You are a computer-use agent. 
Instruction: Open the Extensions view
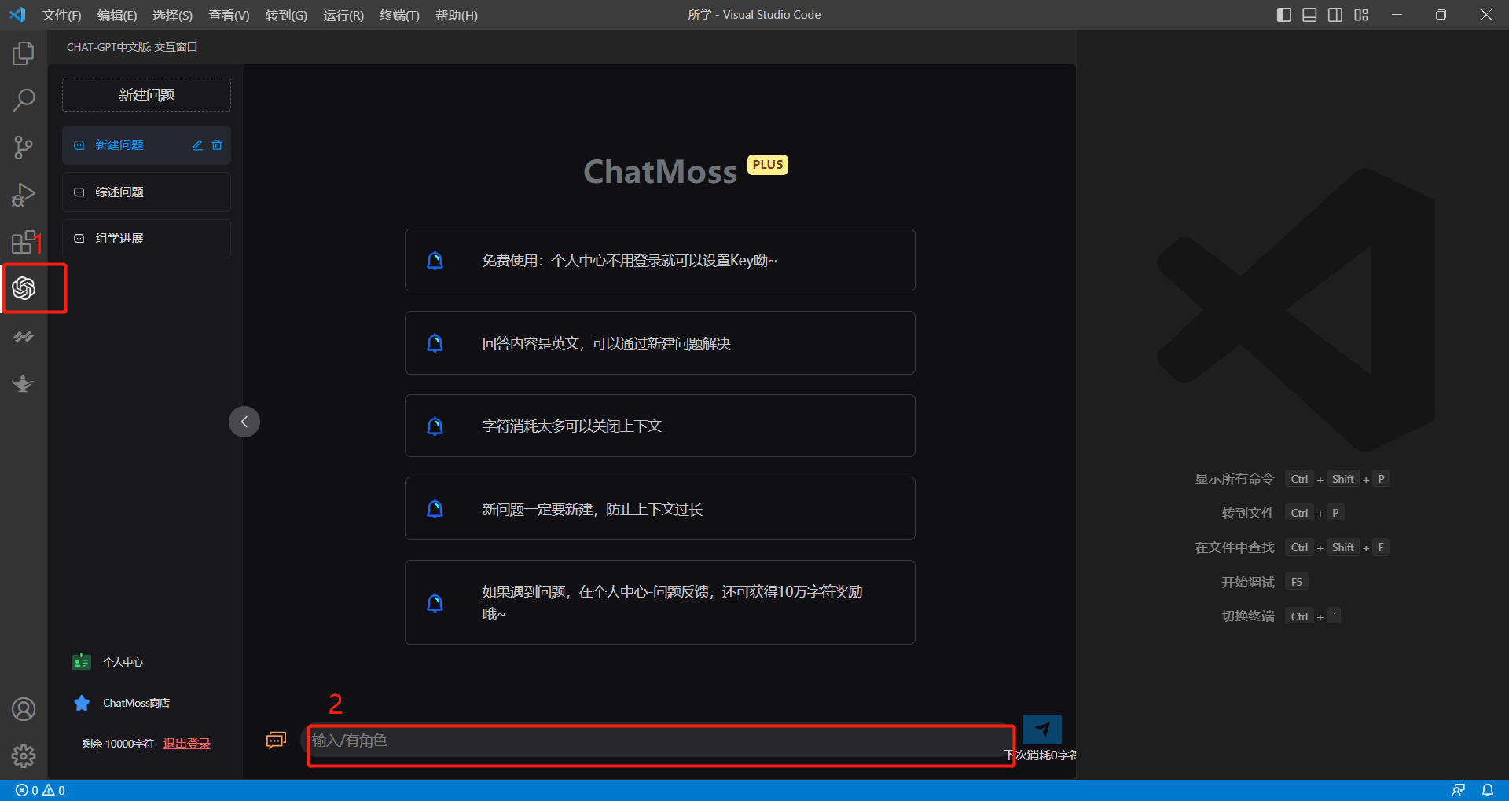[24, 241]
